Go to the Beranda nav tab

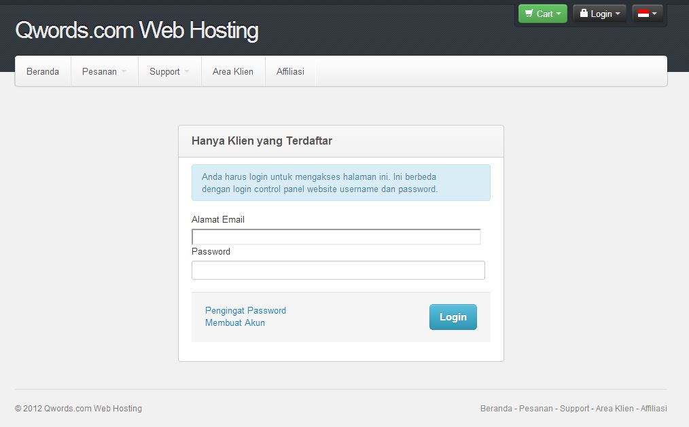[43, 71]
